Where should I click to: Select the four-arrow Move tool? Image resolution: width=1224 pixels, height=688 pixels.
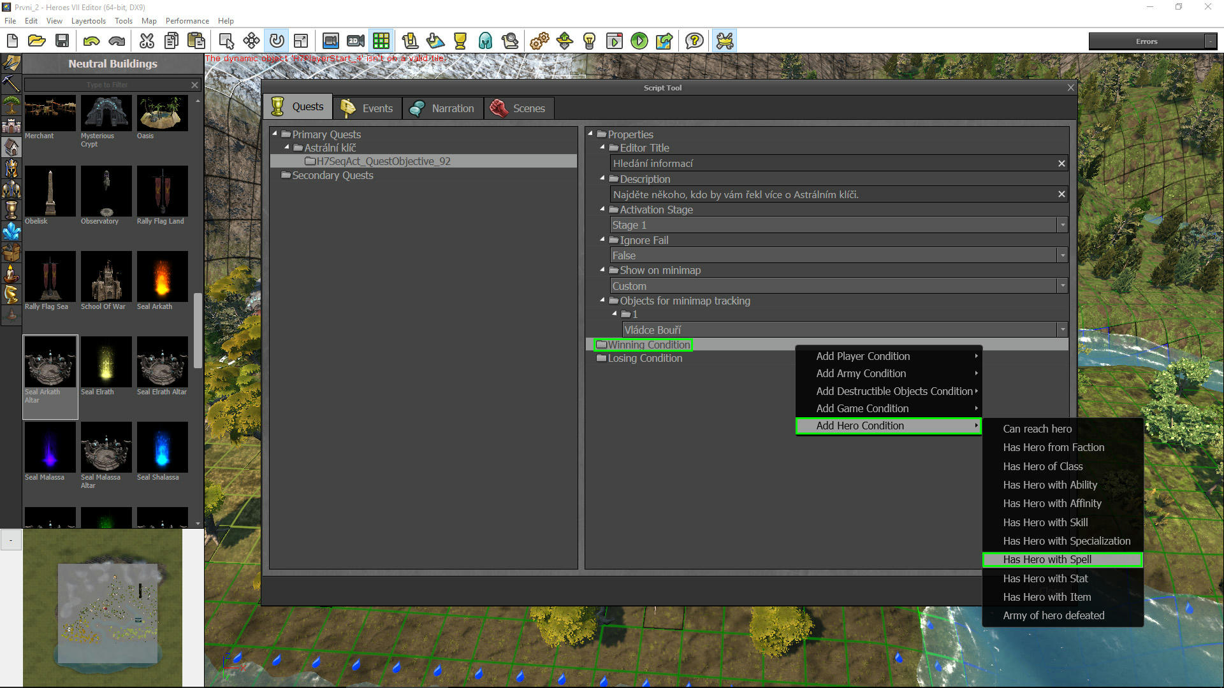pyautogui.click(x=251, y=41)
